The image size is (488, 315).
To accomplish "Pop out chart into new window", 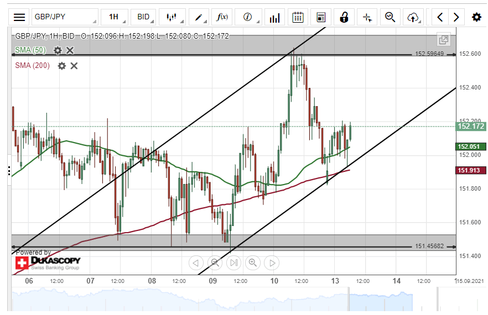I will [443, 40].
